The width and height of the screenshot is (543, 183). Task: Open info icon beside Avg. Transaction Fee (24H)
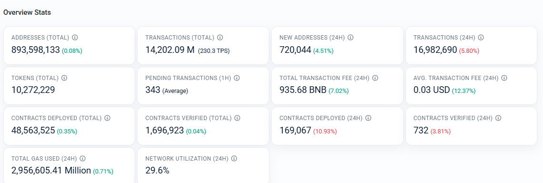(504, 78)
